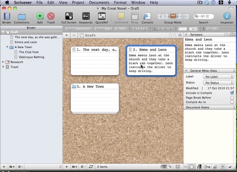
Task: Select the '1. The next day' index card
Action: [95, 61]
